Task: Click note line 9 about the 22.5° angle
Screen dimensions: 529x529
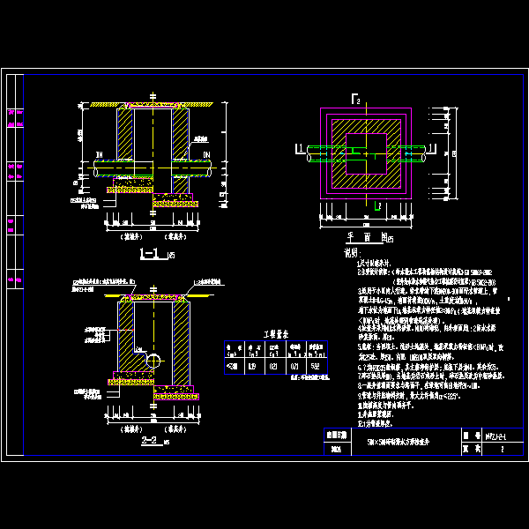Action: click(x=408, y=395)
